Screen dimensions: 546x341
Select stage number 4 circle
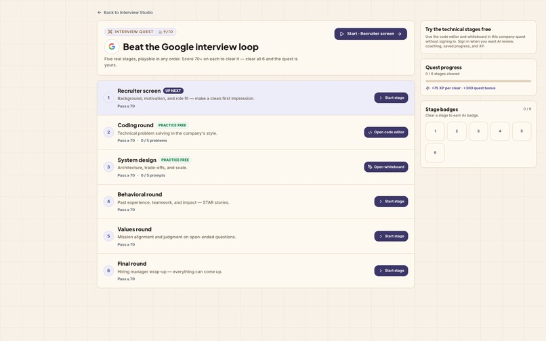(108, 202)
